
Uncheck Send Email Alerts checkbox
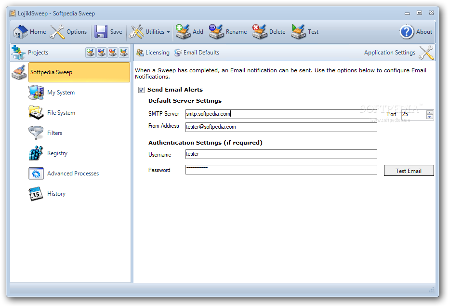coord(141,90)
